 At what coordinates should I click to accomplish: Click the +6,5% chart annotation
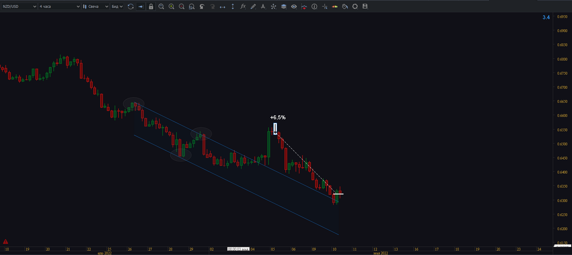coord(278,118)
